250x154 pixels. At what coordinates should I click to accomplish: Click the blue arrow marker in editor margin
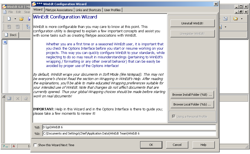pyautogui.click(x=5, y=42)
